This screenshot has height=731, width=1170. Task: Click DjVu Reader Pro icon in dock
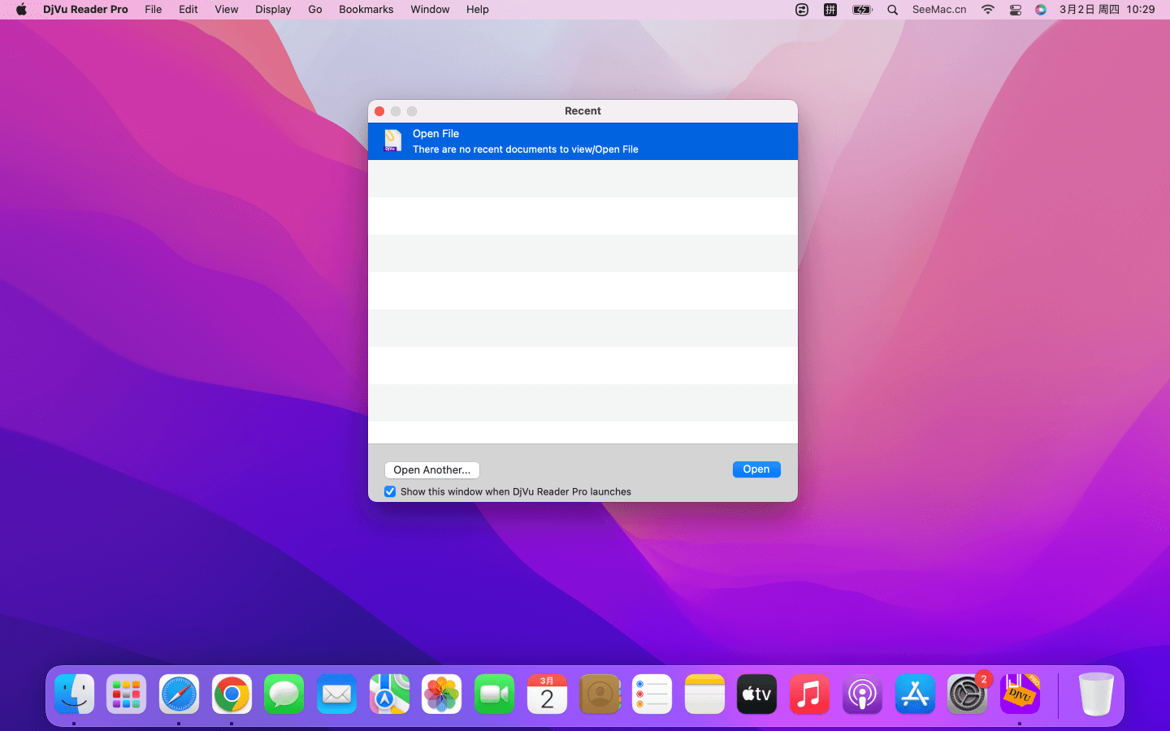pos(1020,694)
